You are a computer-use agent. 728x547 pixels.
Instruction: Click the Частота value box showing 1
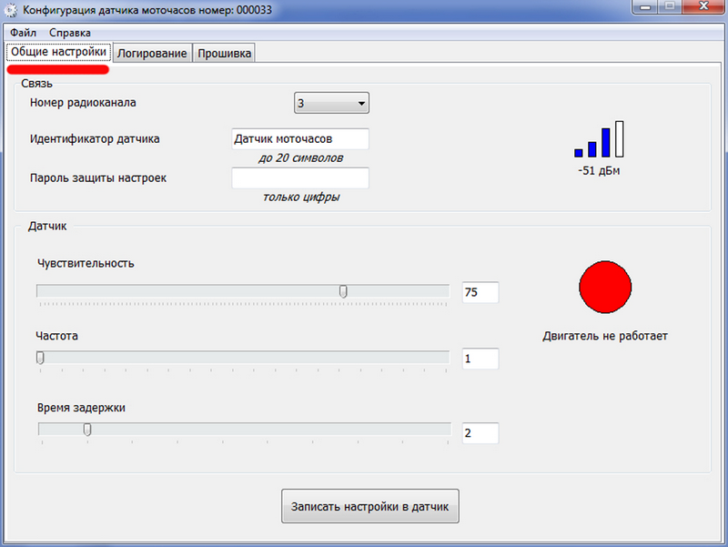pyautogui.click(x=480, y=359)
